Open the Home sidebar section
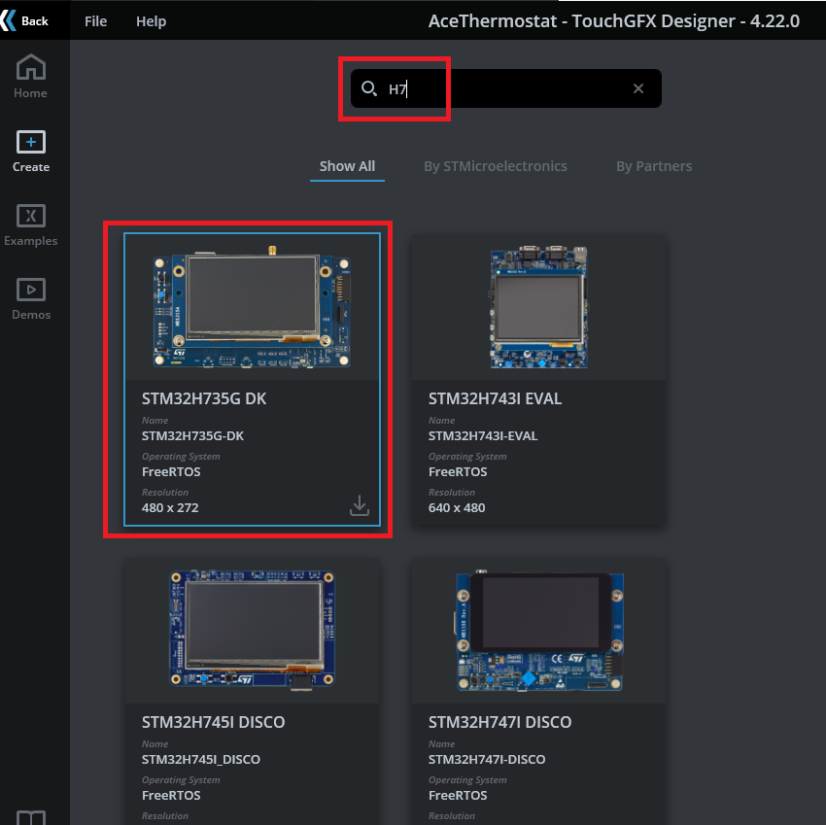 [x=30, y=77]
